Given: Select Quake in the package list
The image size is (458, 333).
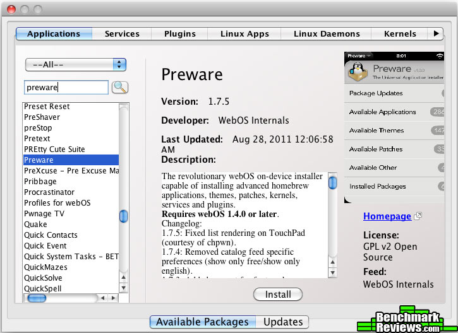Looking at the screenshot, I should click(71, 225).
